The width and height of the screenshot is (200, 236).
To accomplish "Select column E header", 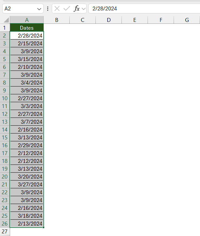I will click(x=135, y=20).
